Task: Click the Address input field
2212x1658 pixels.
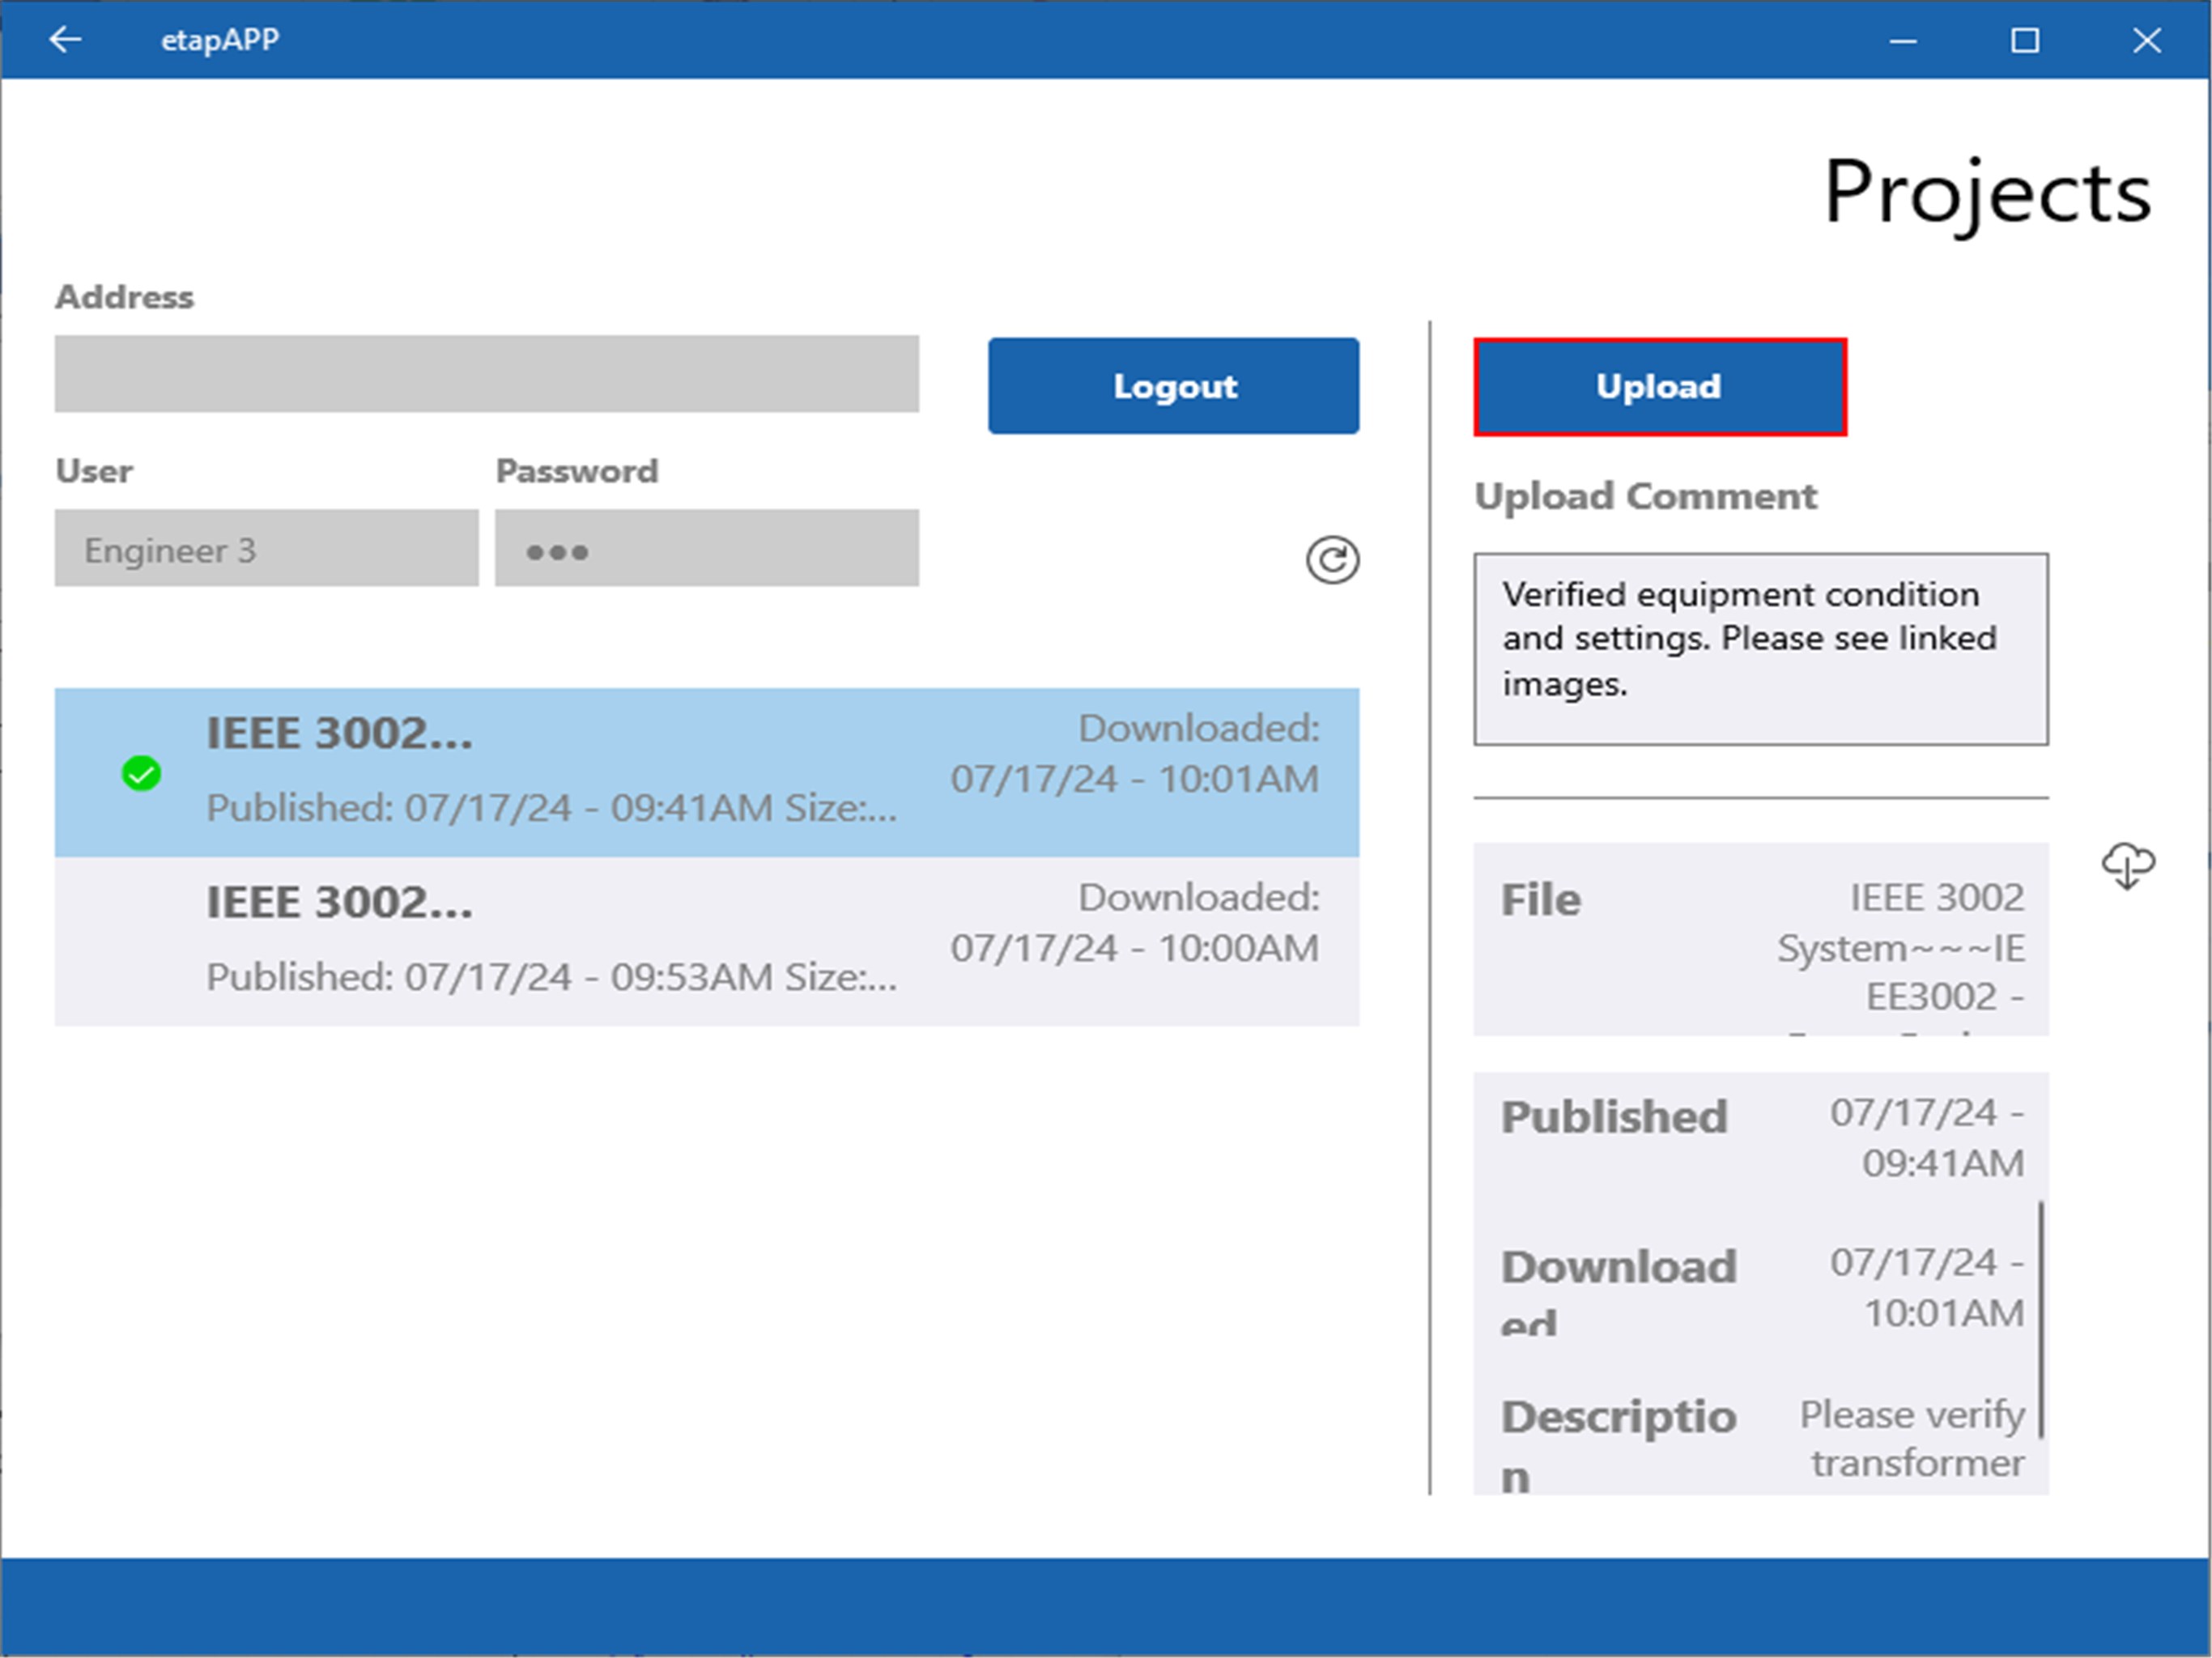Action: point(486,374)
